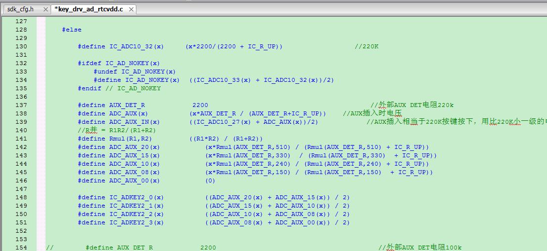The width and height of the screenshot is (547, 251).
Task: Click line number 128 in the gutter
Action: (21, 30)
